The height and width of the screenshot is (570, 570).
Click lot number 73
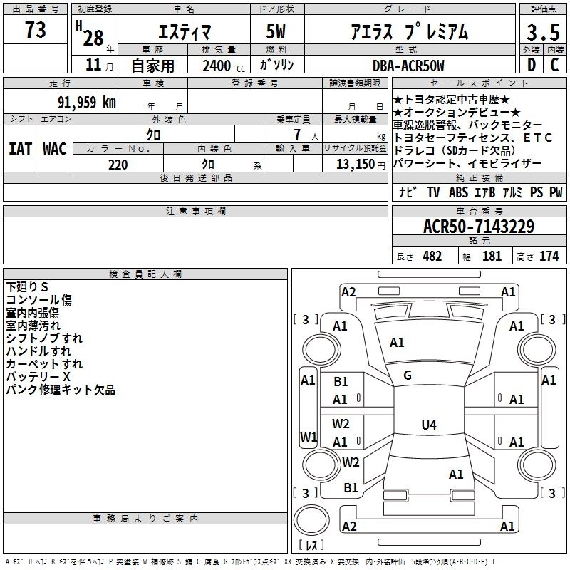point(35,31)
